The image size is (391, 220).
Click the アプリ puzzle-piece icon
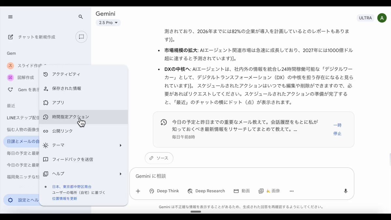(x=46, y=103)
